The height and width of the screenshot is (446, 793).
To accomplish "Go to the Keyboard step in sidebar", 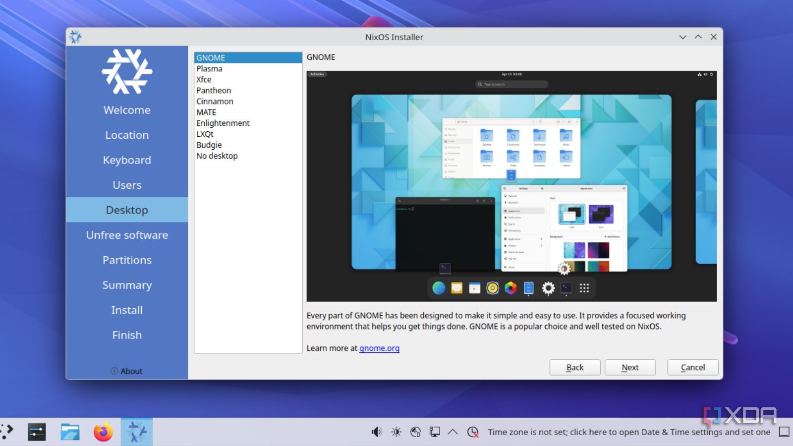I will tap(127, 160).
